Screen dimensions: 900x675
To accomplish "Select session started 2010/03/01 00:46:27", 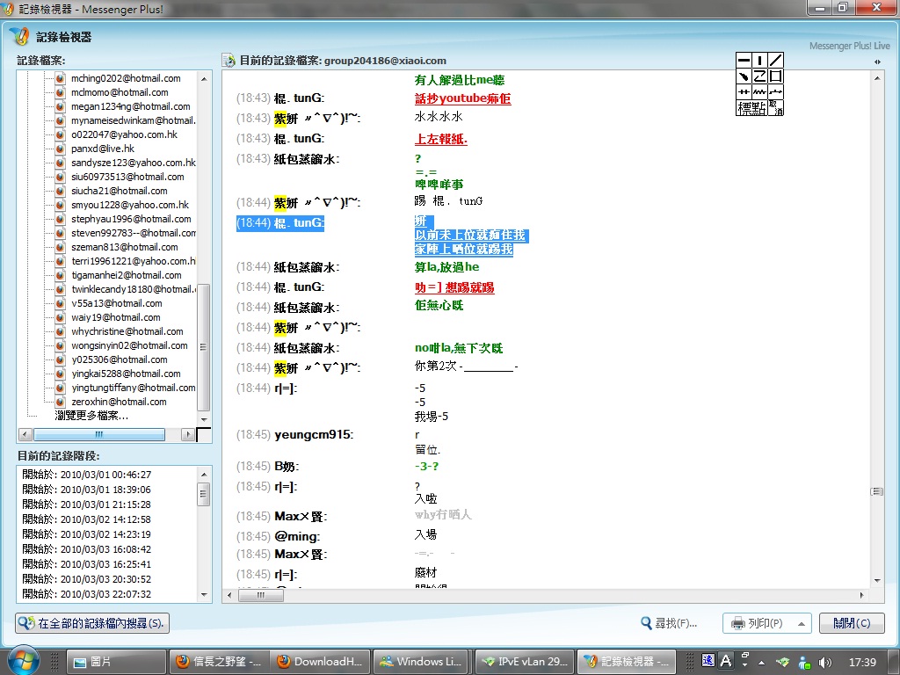I will [86, 475].
